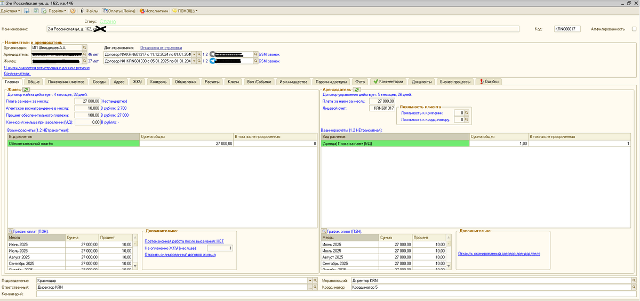The height and width of the screenshot is (301, 640).
Task: Click У жильца имеется регистрация link
Action: pos(46,68)
